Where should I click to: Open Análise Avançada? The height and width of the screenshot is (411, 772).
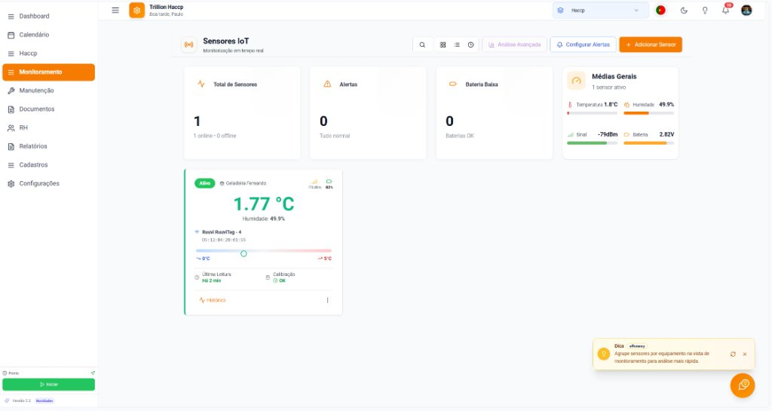pyautogui.click(x=514, y=44)
